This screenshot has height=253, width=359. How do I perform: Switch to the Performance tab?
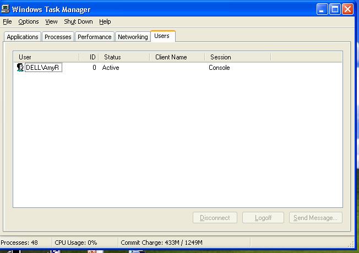[94, 37]
